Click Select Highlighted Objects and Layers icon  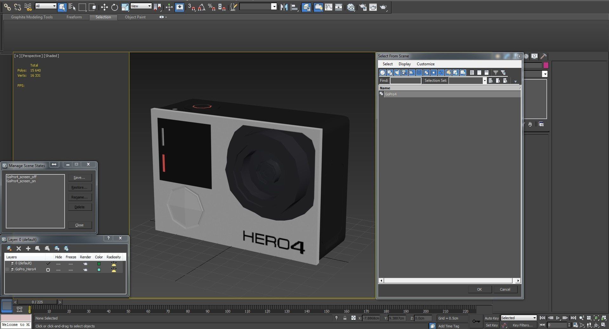coord(38,248)
